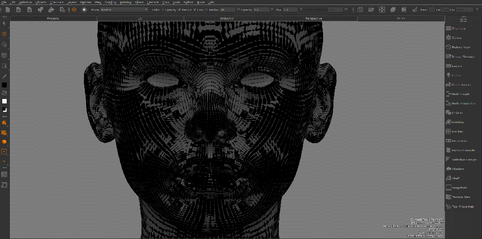Open the File menu
This screenshot has height=239, width=482.
tap(4, 2)
